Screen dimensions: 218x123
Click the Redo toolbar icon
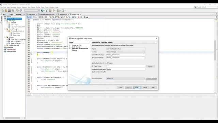coord(21,11)
